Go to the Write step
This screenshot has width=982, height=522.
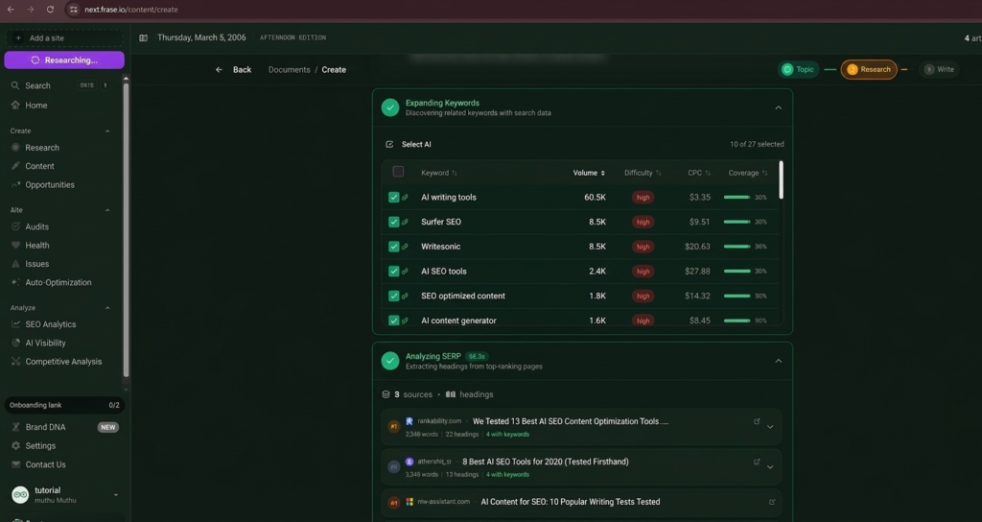coord(939,69)
